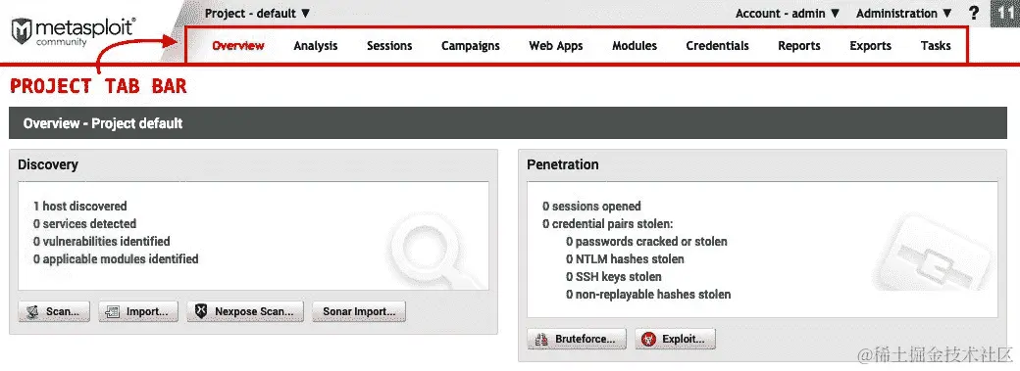1020x371 pixels.
Task: Click '0 vulnerabilities identified' line
Action: [x=101, y=241]
